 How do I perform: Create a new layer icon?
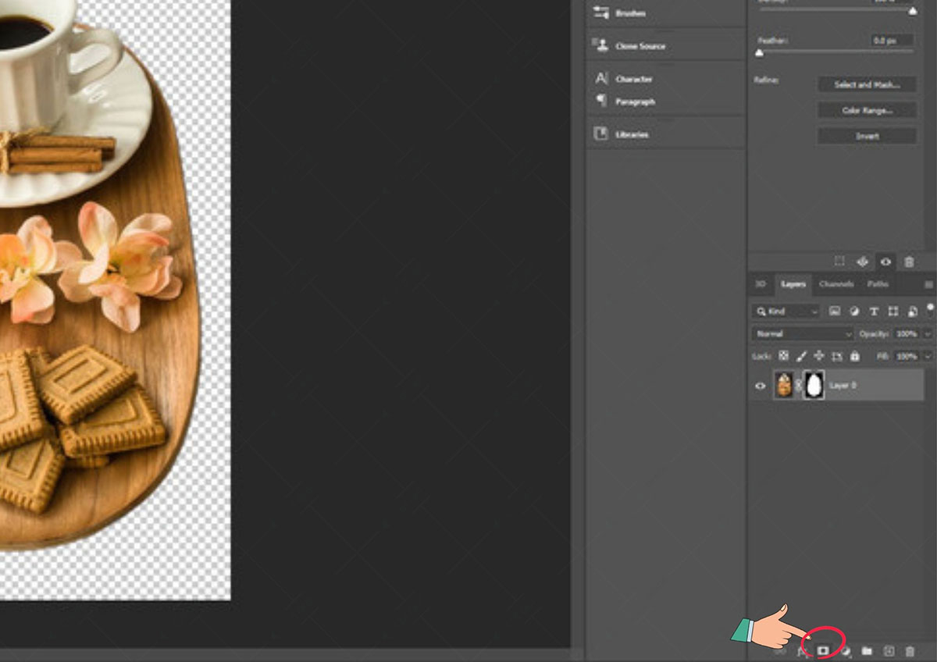[888, 650]
